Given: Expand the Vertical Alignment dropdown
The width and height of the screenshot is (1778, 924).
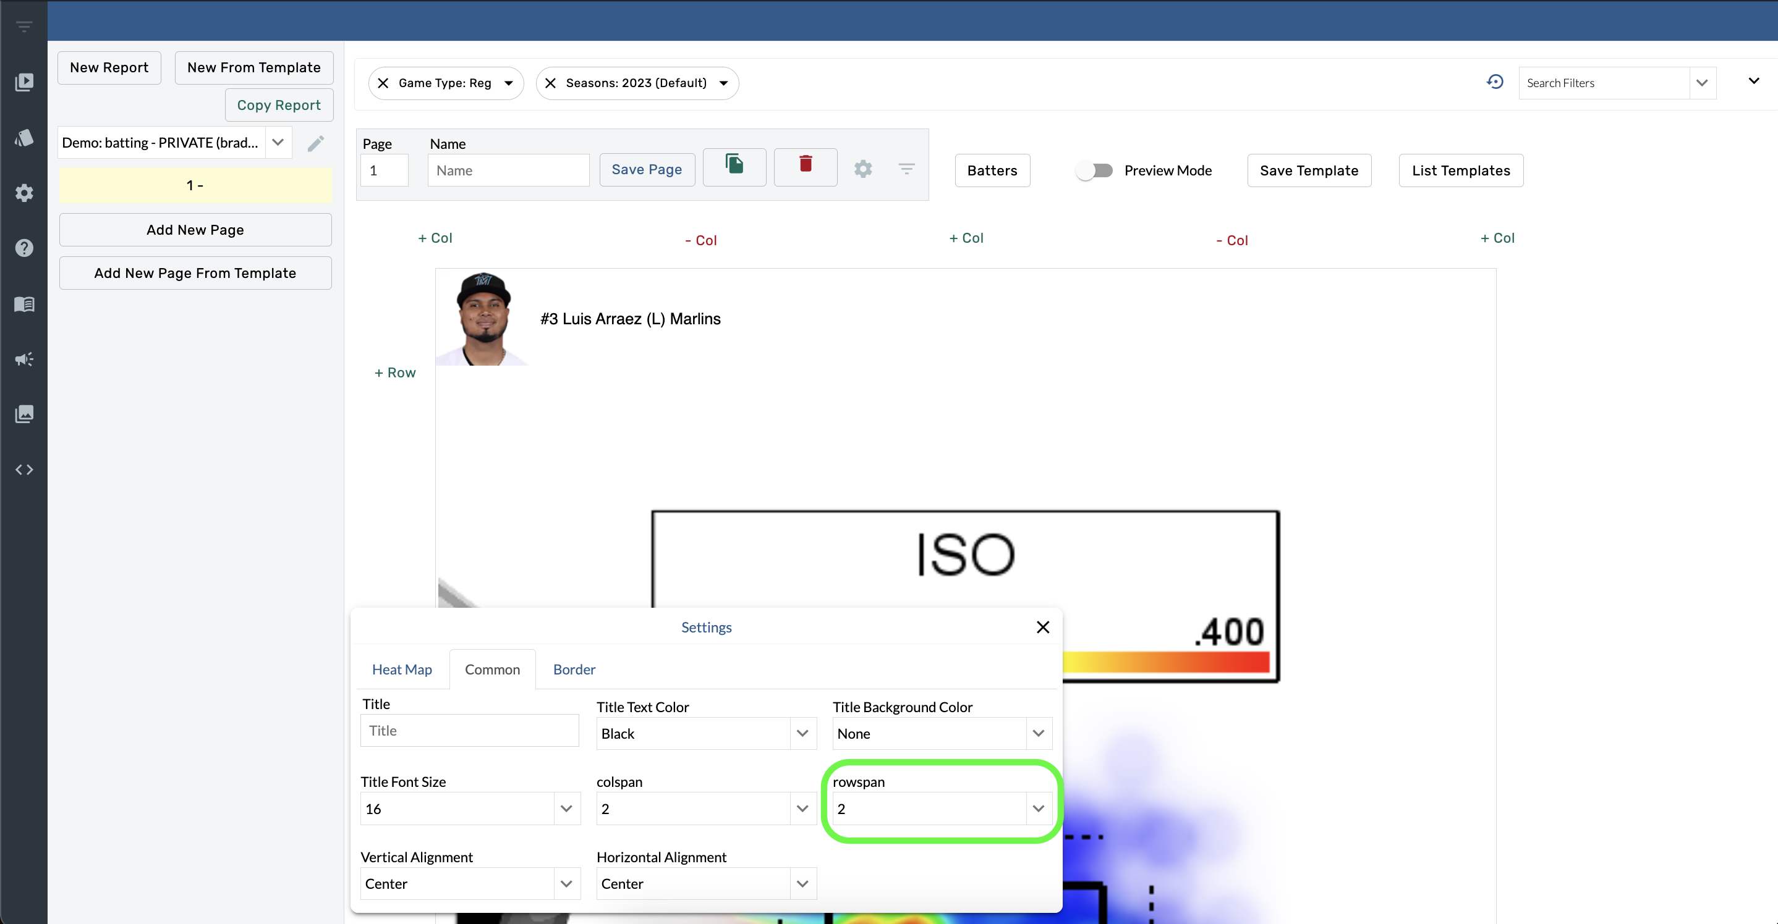Looking at the screenshot, I should [x=566, y=883].
